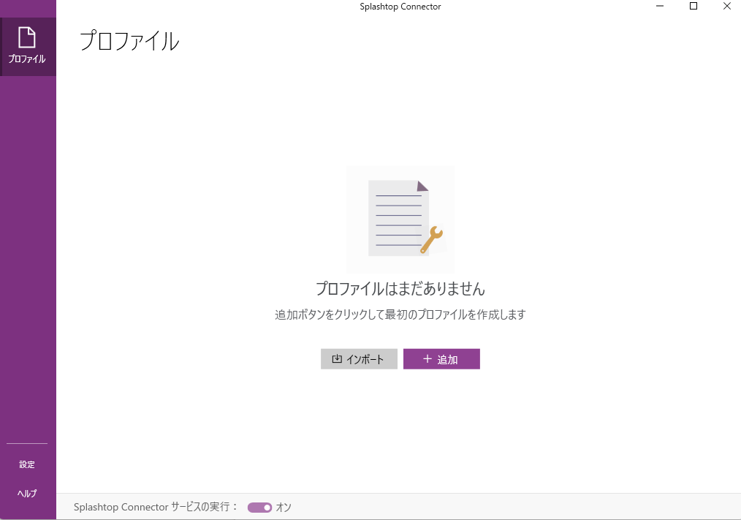This screenshot has width=741, height=520.
Task: Click the hint text 追加ボタンをクリックして最初のプロファイルを作成します
Action: [x=400, y=314]
